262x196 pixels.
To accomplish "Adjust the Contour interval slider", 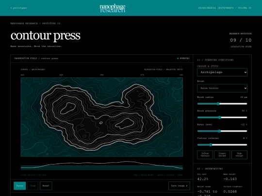I will click(222, 145).
